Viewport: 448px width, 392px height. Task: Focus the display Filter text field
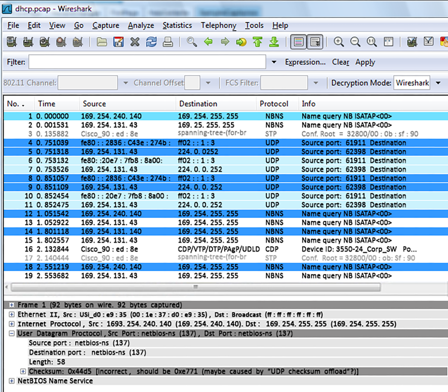[x=147, y=62]
